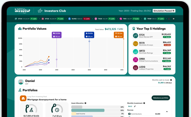The image size is (191, 117).
Task: Click the Mortgage downpayment for a home title
Action: [47, 100]
